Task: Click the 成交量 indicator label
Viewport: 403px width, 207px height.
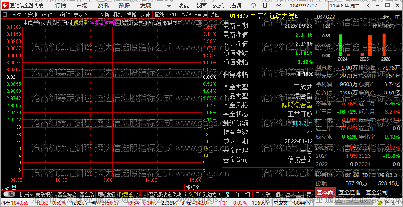Action: (9, 187)
